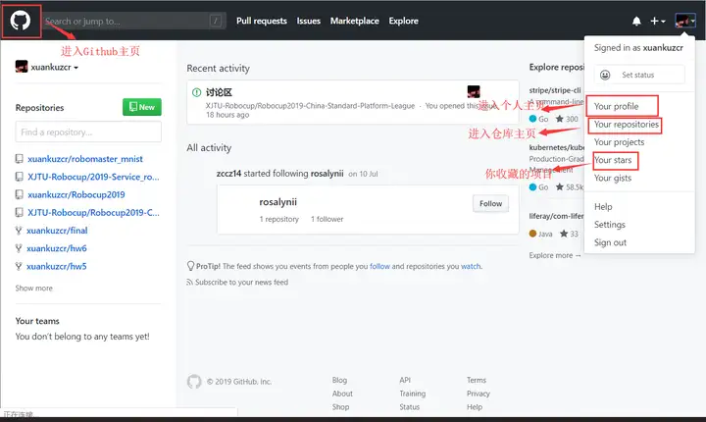The height and width of the screenshot is (422, 706).
Task: Open Marketplace in top nav
Action: point(354,21)
